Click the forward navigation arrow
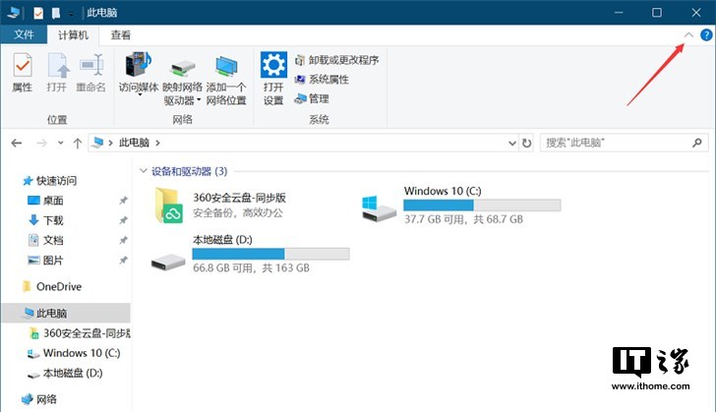The width and height of the screenshot is (716, 412). pyautogui.click(x=41, y=143)
